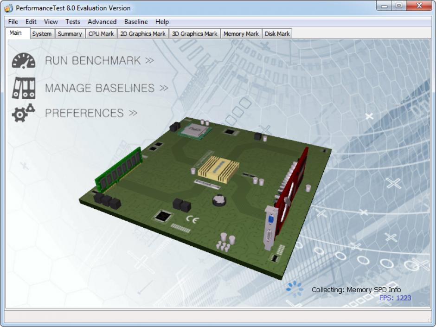The width and height of the screenshot is (436, 327).
Task: Open the File menu
Action: tap(13, 22)
